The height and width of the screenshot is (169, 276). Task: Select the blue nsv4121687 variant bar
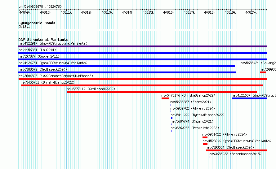(250, 98)
